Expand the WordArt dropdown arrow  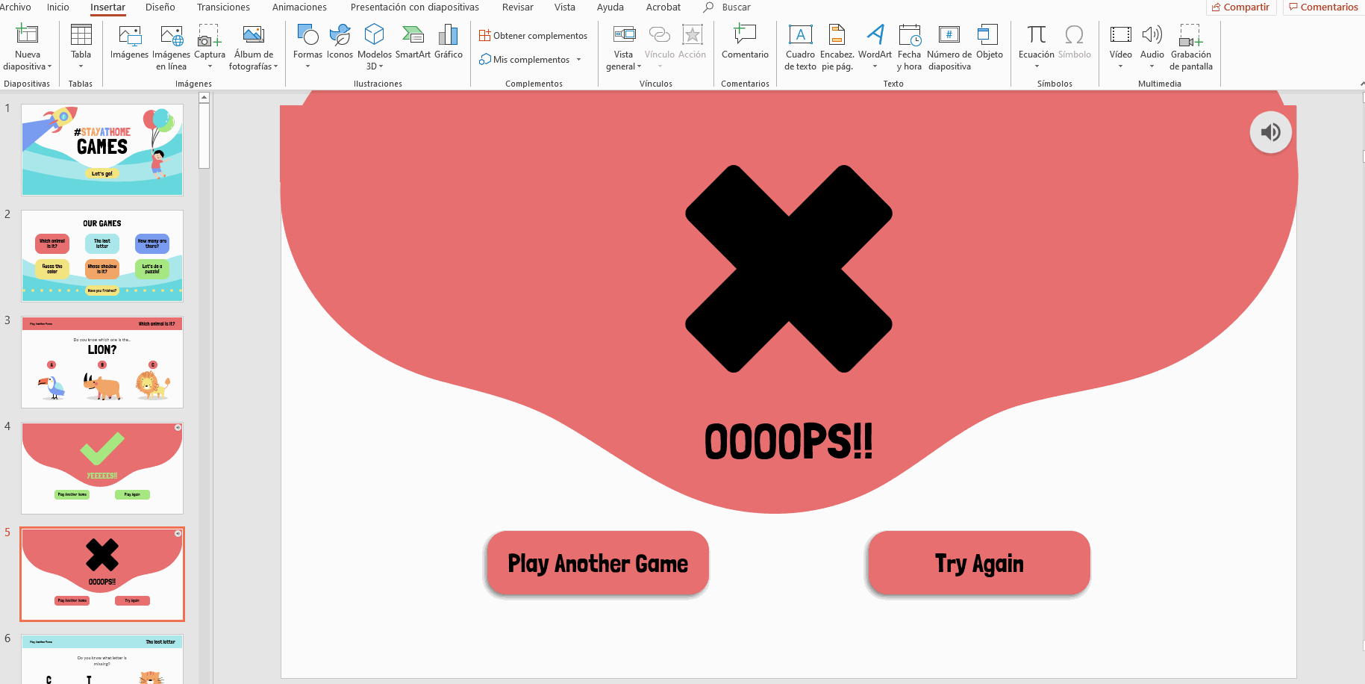875,66
